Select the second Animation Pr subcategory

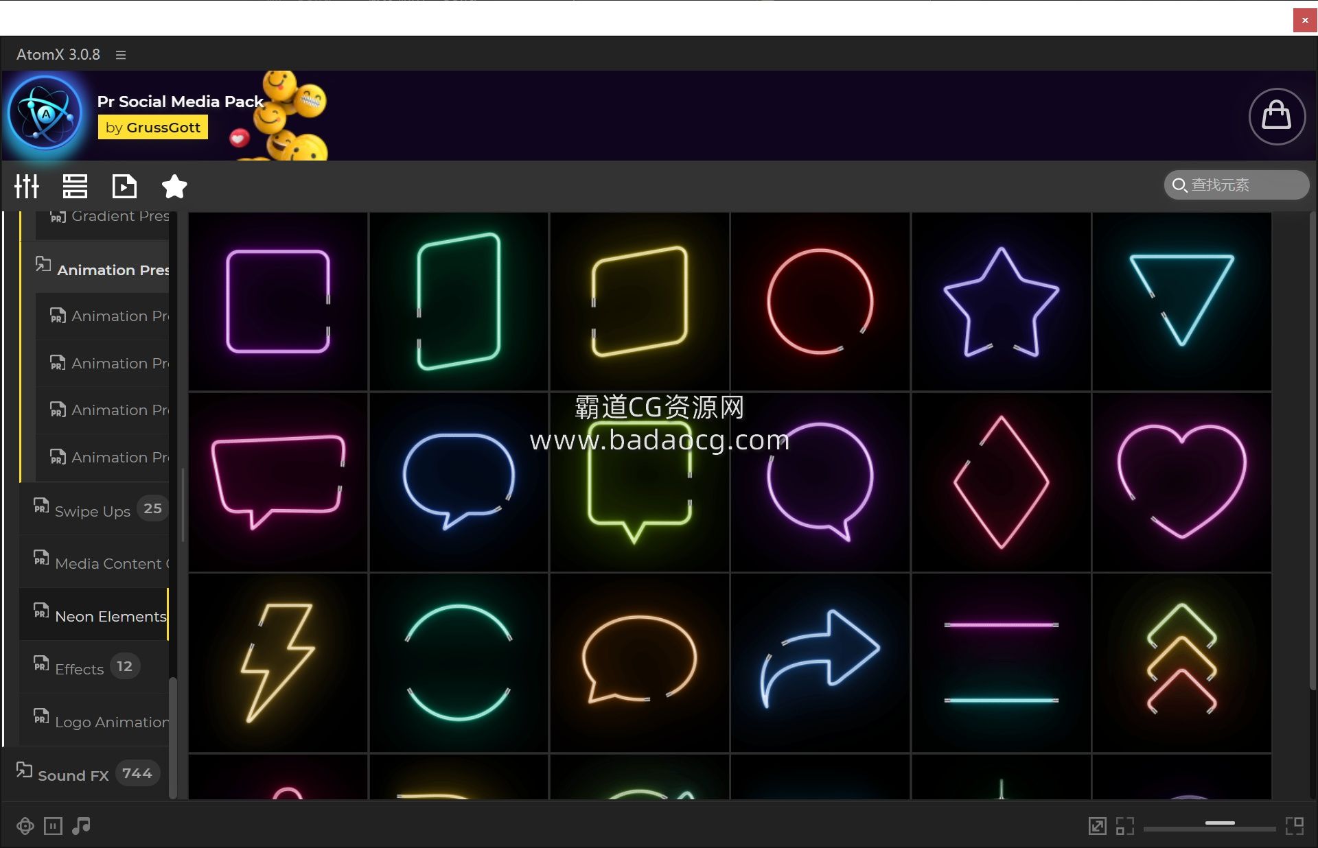[x=102, y=363]
